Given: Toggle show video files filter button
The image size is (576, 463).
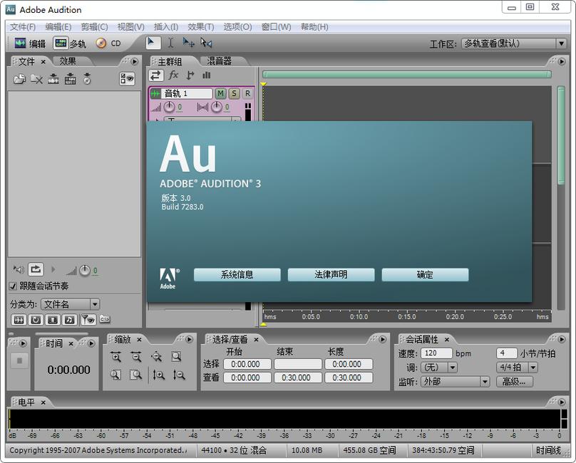Looking at the screenshot, I should [x=53, y=320].
